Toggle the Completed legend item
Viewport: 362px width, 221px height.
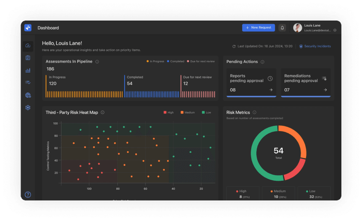pyautogui.click(x=176, y=61)
